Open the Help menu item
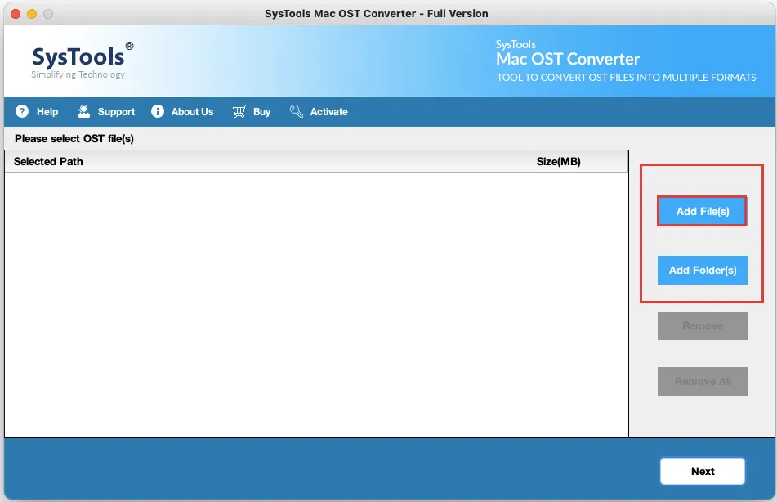Viewport: 777px width, 502px height. pyautogui.click(x=47, y=112)
